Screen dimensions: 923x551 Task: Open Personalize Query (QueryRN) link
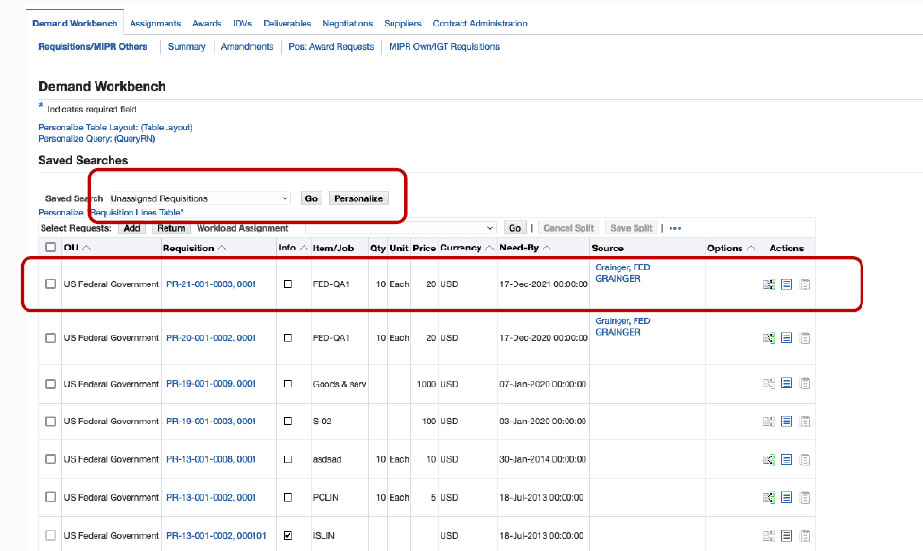(96, 139)
